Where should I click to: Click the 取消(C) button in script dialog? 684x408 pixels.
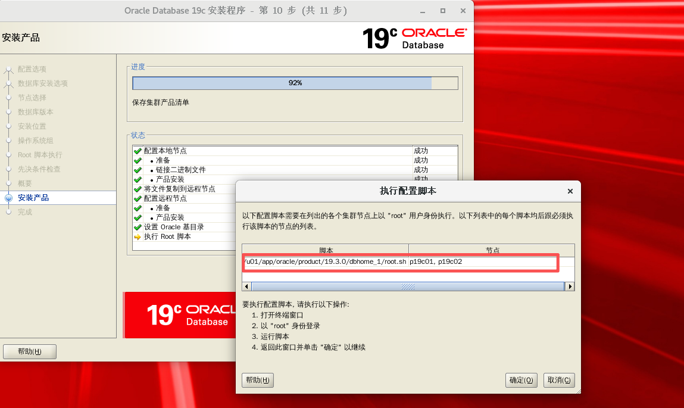559,380
